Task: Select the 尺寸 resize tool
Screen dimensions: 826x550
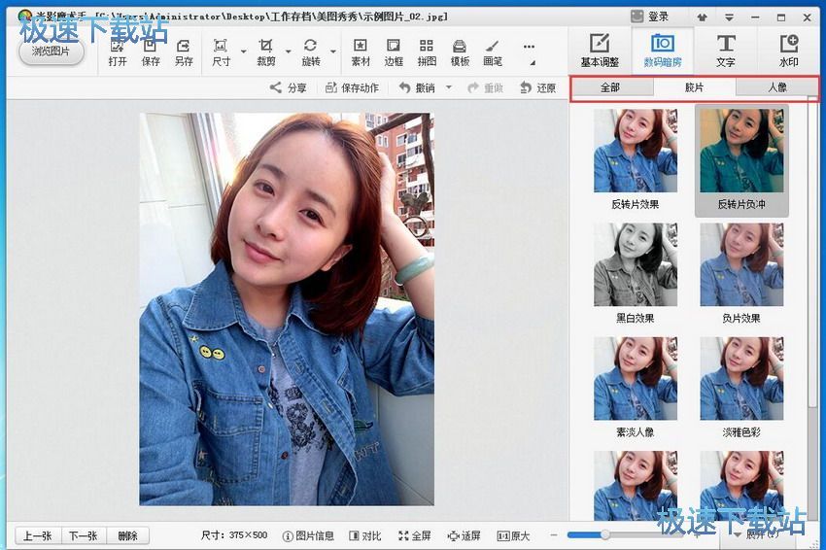Action: coord(222,52)
